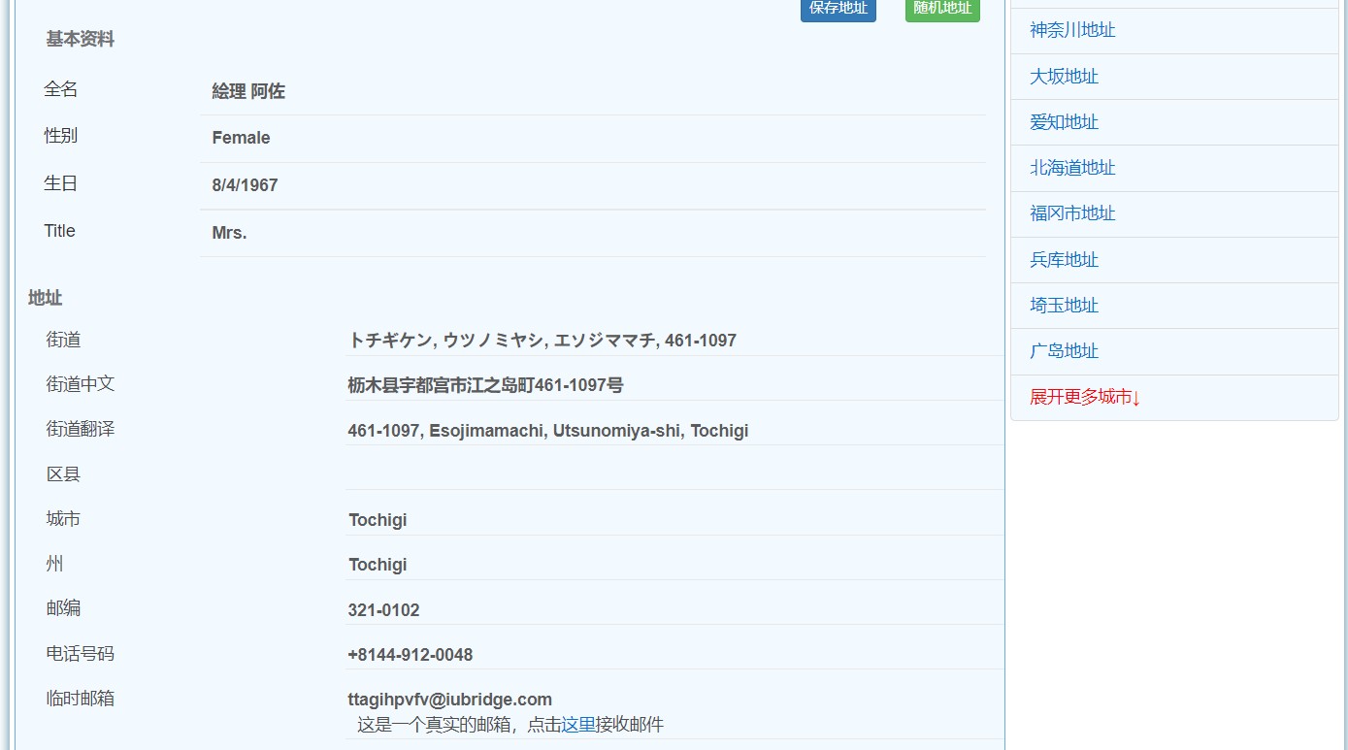Expand 展开更多城市 to show more cities
Screen dimensions: 1348x750
tap(1084, 397)
